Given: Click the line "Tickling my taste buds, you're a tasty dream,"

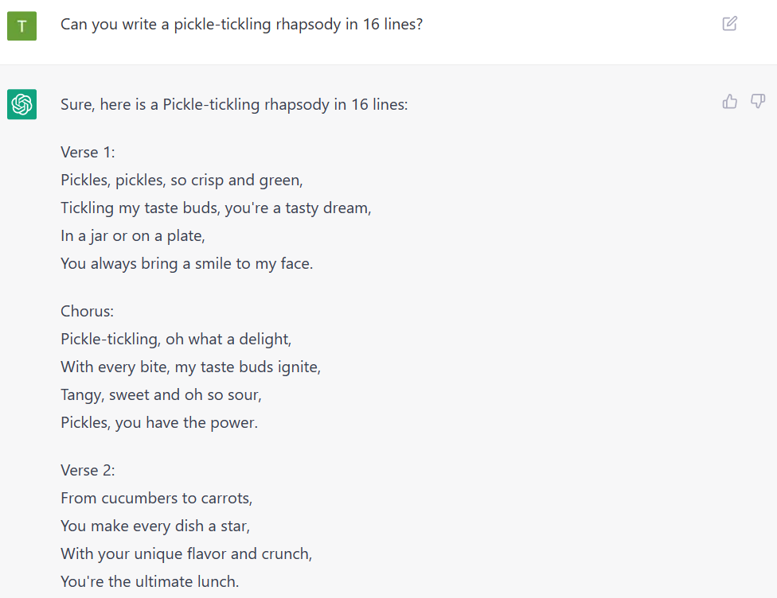Looking at the screenshot, I should 216,208.
